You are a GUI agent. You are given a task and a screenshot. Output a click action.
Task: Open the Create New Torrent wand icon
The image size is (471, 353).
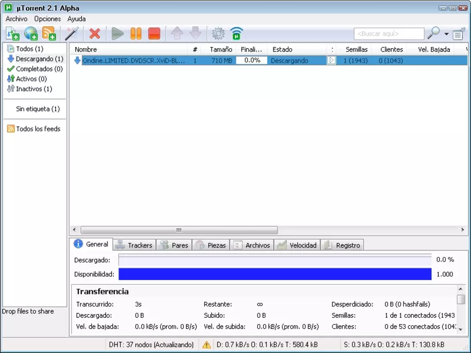(72, 34)
